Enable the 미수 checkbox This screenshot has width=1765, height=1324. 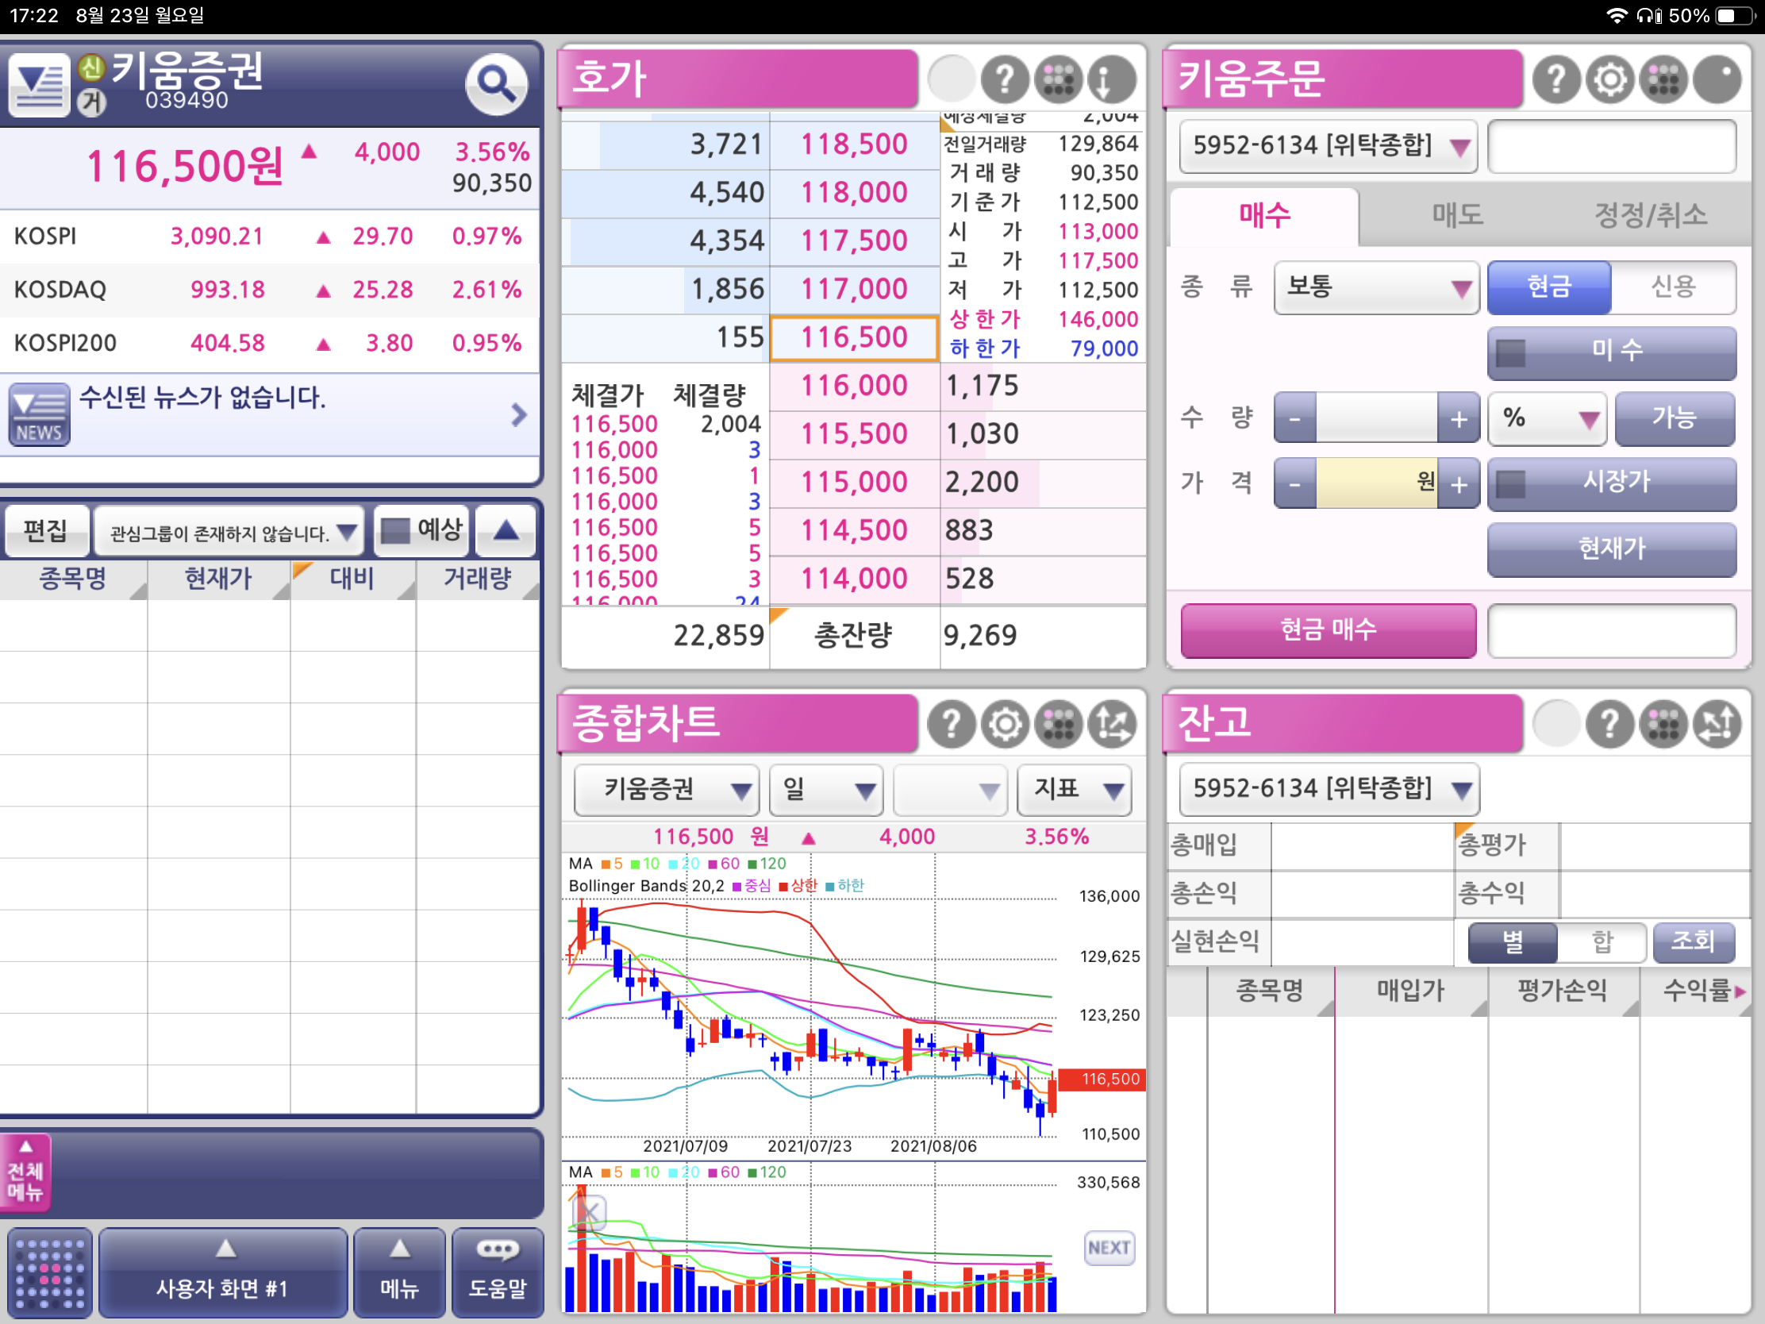click(1510, 352)
